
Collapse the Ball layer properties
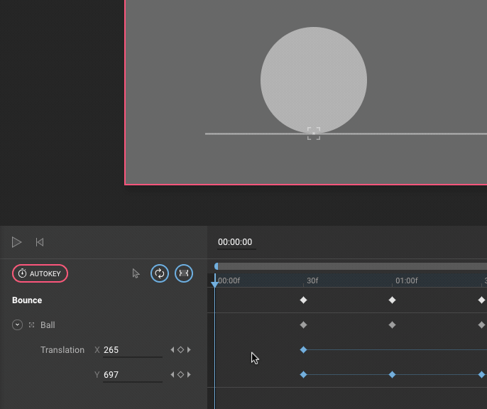17,325
